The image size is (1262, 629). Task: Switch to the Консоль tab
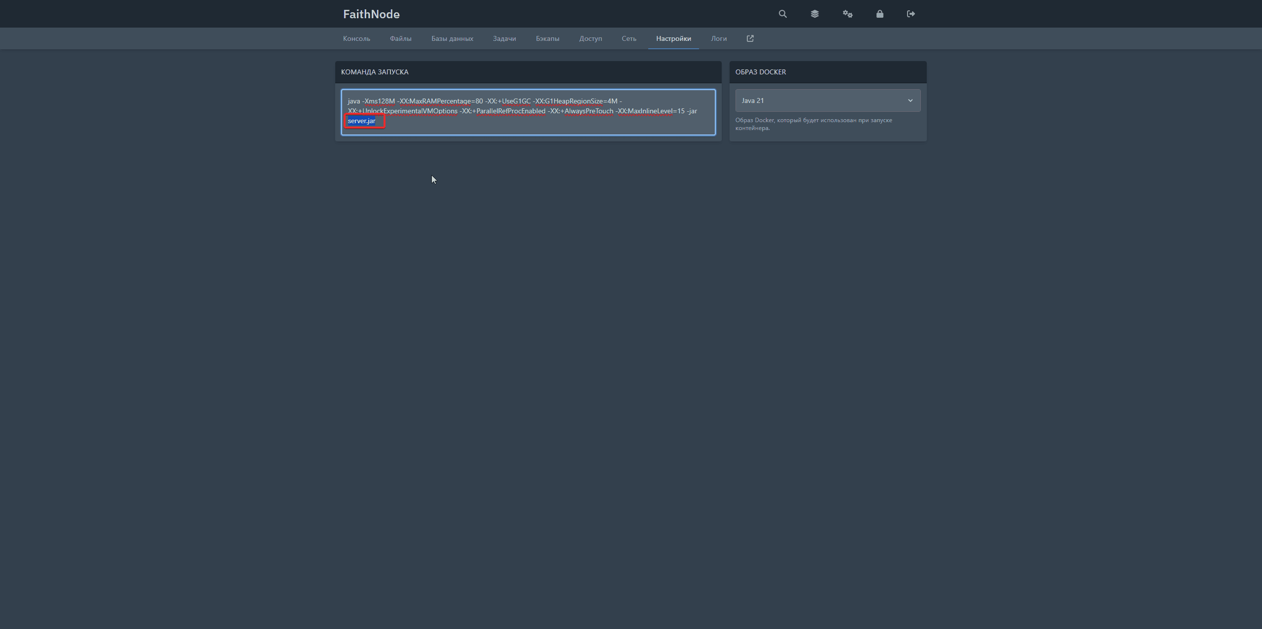(x=356, y=38)
